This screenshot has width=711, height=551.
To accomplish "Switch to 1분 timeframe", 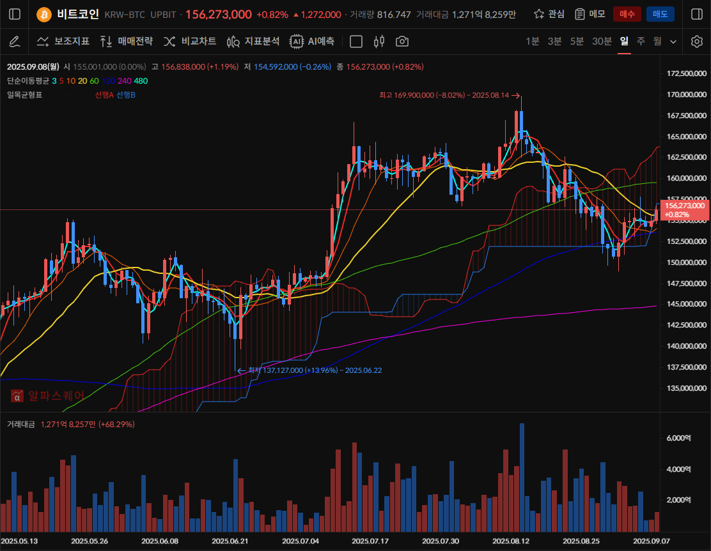I will [533, 42].
